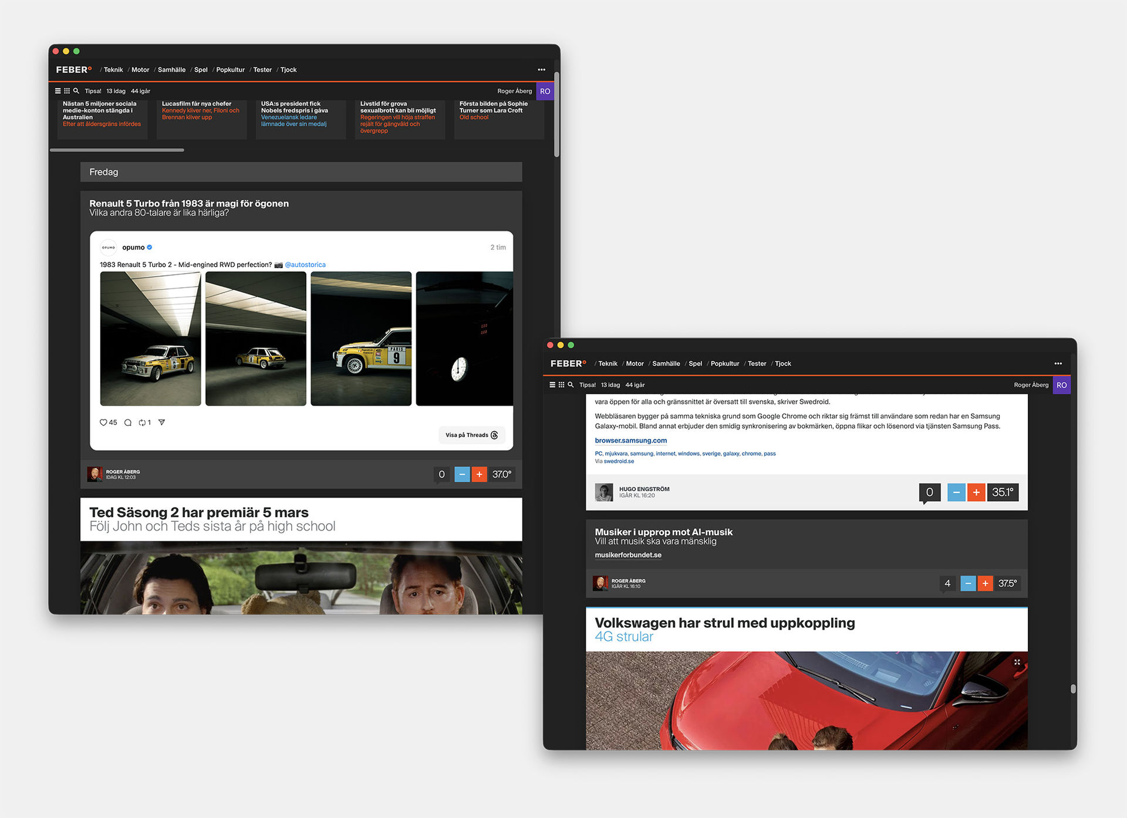
Task: Click the purple RO avatar above Samsung article
Action: coord(1061,385)
